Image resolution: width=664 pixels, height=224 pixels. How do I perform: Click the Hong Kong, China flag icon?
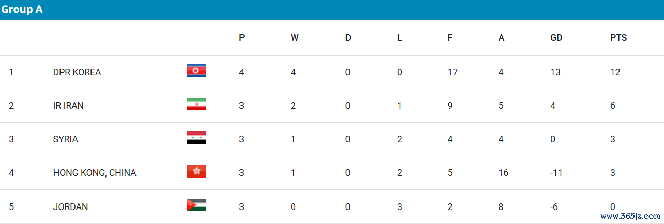pos(197,171)
